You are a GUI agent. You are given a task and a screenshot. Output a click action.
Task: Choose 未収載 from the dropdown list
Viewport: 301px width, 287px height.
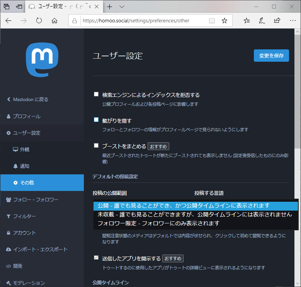[x=196, y=214]
